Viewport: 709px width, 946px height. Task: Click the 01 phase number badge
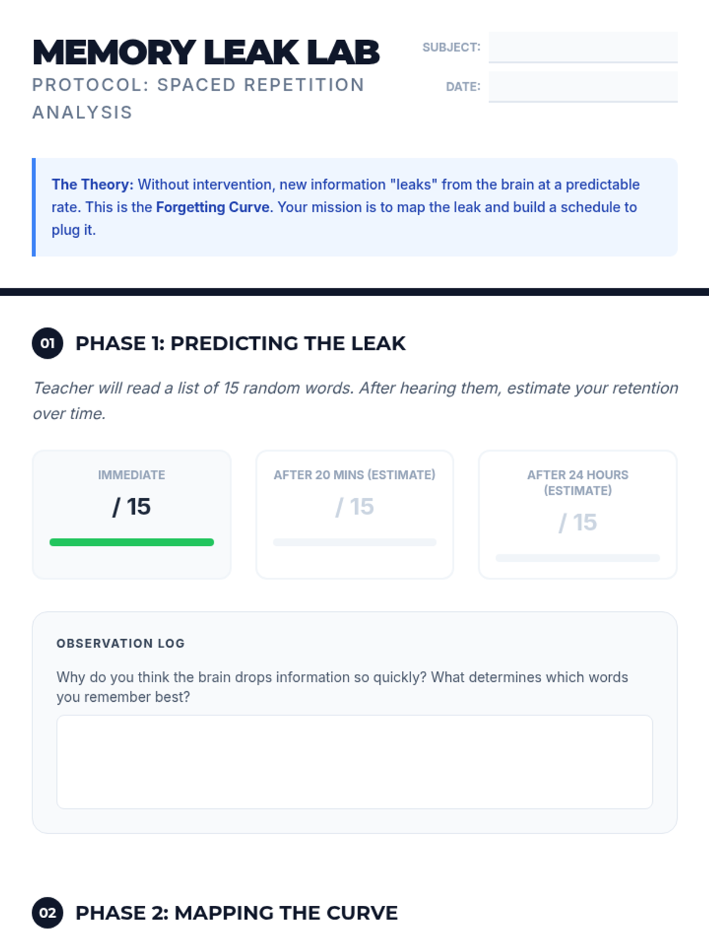pos(47,343)
